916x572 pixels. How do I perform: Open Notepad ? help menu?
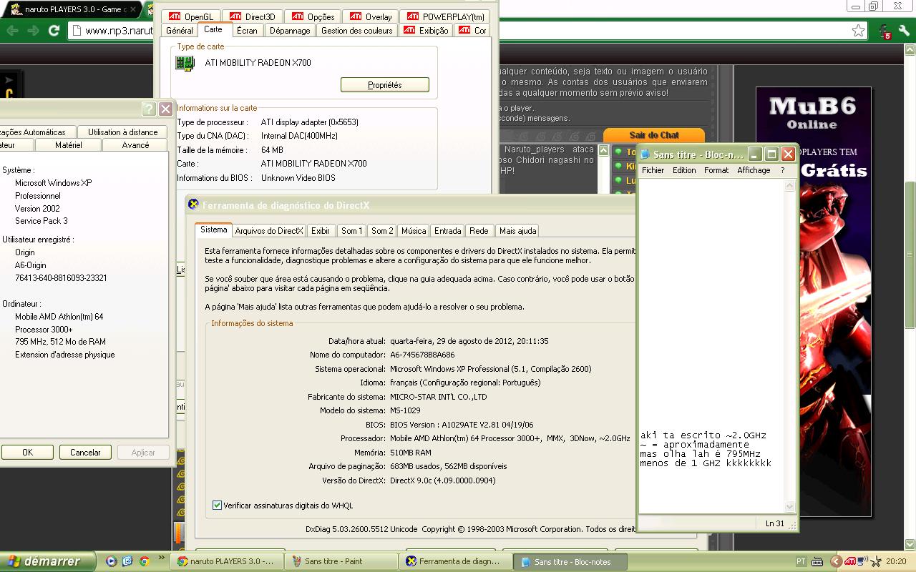(x=782, y=170)
